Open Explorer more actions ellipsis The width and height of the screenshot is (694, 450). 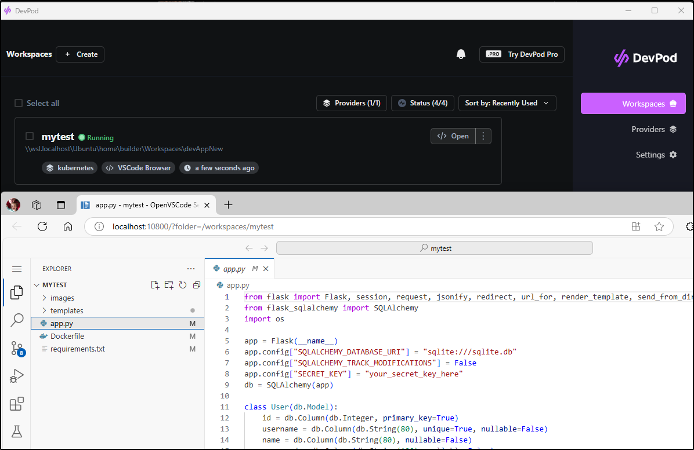[191, 269]
